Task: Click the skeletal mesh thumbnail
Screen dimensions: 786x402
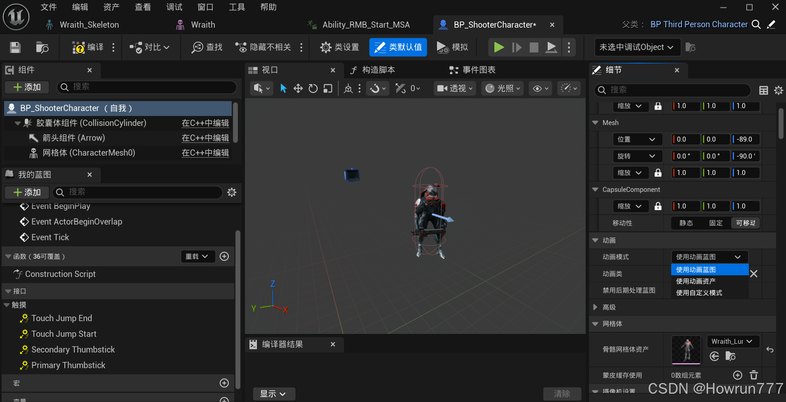Action: (x=686, y=350)
